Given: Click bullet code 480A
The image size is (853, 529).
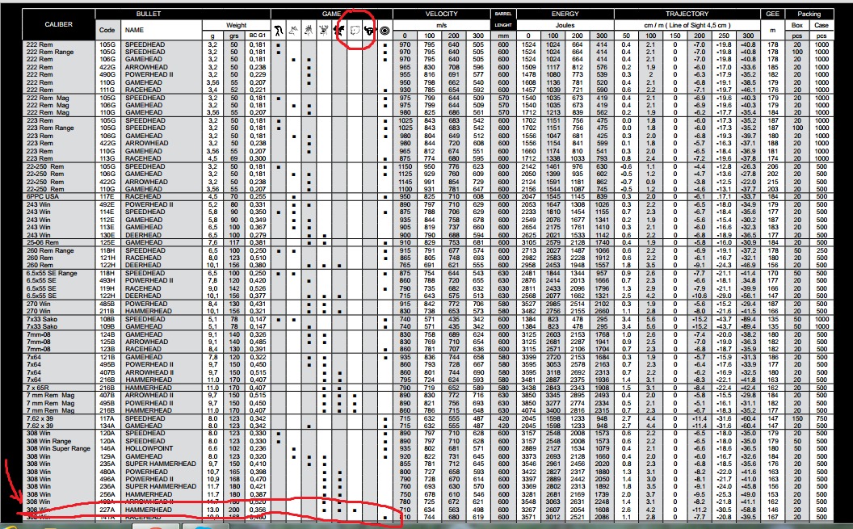Looking at the screenshot, I should [x=107, y=472].
